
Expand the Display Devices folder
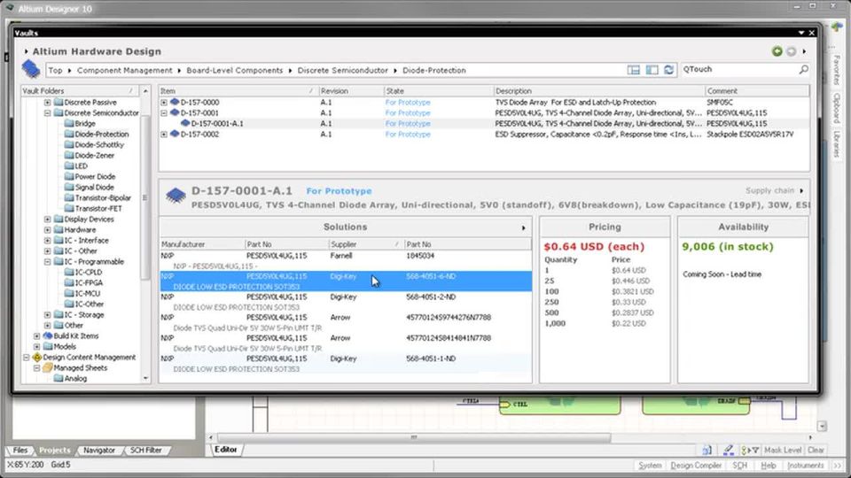[x=47, y=219]
